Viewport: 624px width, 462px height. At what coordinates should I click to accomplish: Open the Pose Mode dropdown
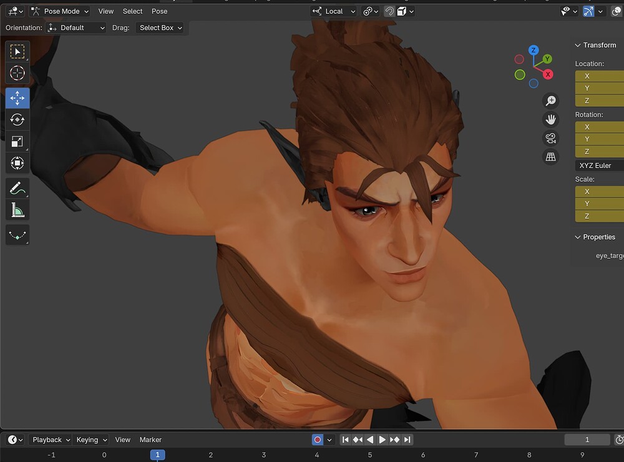click(x=60, y=11)
